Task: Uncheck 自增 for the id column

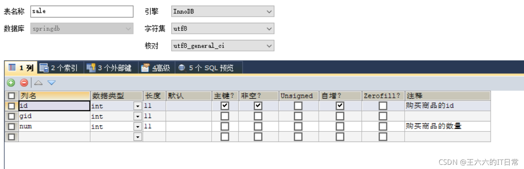Action: click(x=340, y=106)
